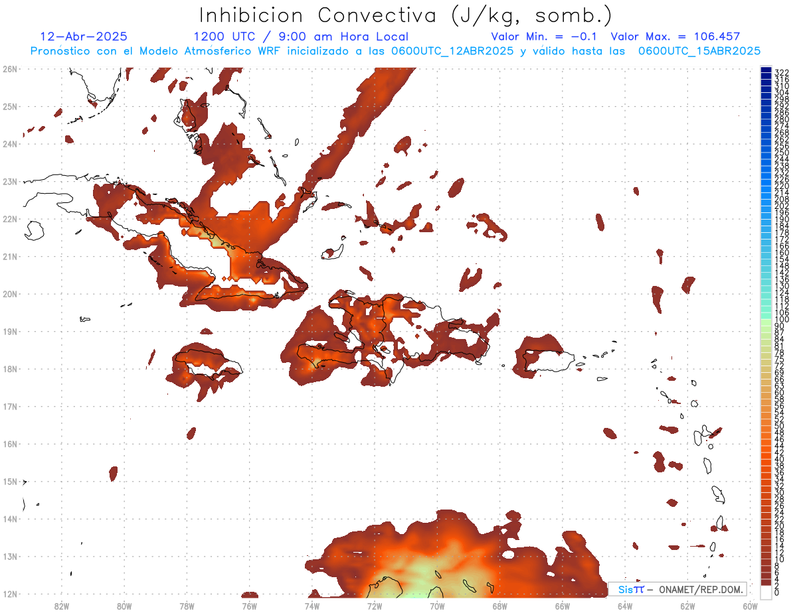Click the 25N latitude label

pyautogui.click(x=9, y=106)
